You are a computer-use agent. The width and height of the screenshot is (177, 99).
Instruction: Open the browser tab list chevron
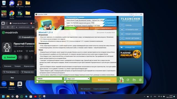point(6,23)
